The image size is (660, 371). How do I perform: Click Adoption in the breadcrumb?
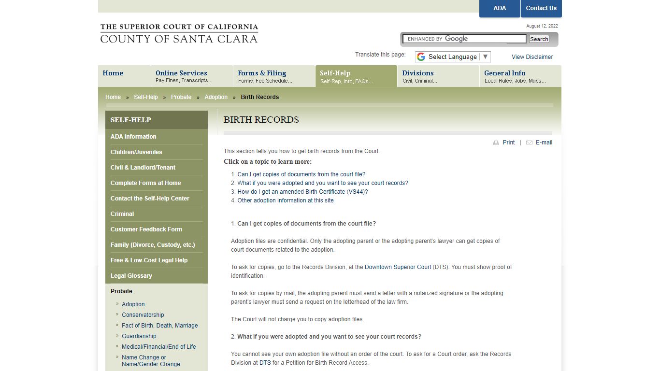pyautogui.click(x=216, y=97)
